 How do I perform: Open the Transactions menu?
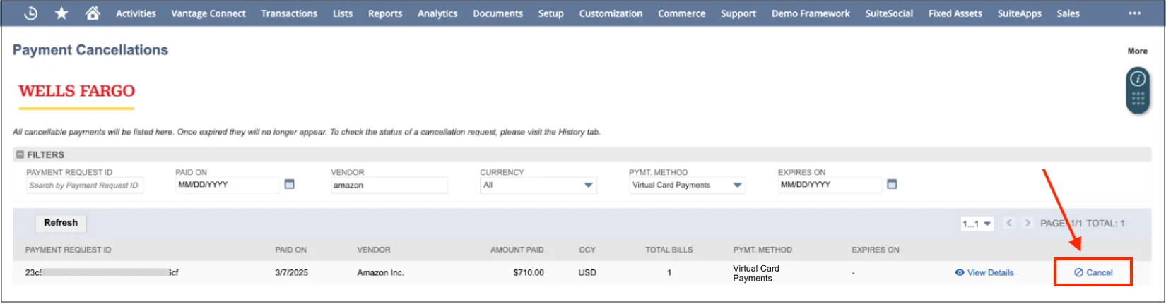[x=289, y=13]
